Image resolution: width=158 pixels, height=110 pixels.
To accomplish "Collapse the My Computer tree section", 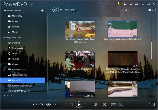I will point(5,37).
